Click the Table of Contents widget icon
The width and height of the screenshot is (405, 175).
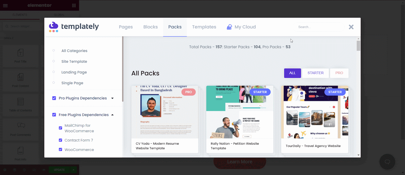point(21,102)
